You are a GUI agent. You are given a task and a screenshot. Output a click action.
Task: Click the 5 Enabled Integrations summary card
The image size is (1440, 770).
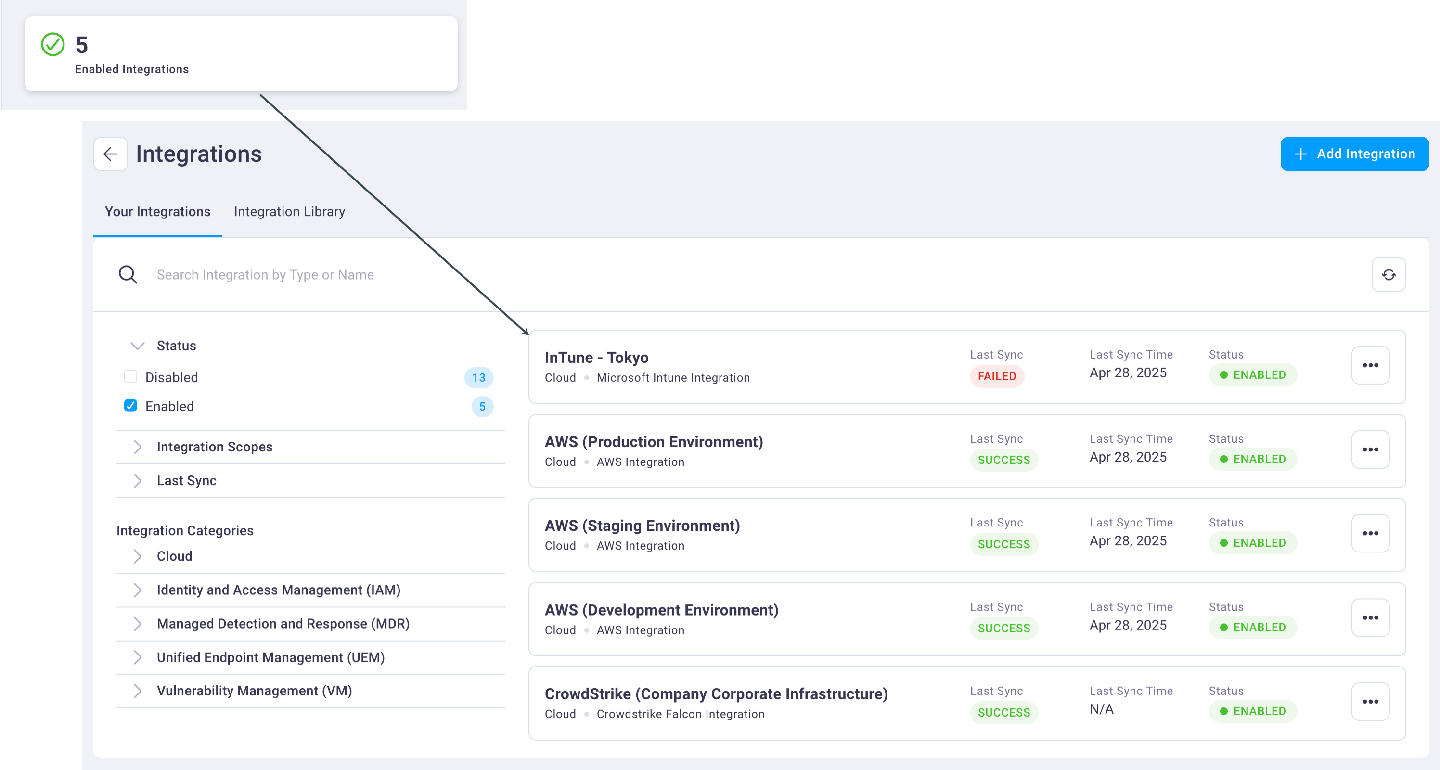tap(241, 53)
